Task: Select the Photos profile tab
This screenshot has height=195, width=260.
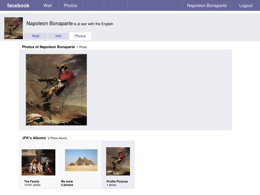Action: tap(80, 36)
